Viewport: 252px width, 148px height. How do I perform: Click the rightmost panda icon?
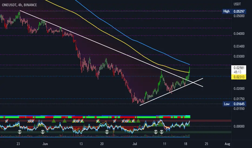(161, 132)
